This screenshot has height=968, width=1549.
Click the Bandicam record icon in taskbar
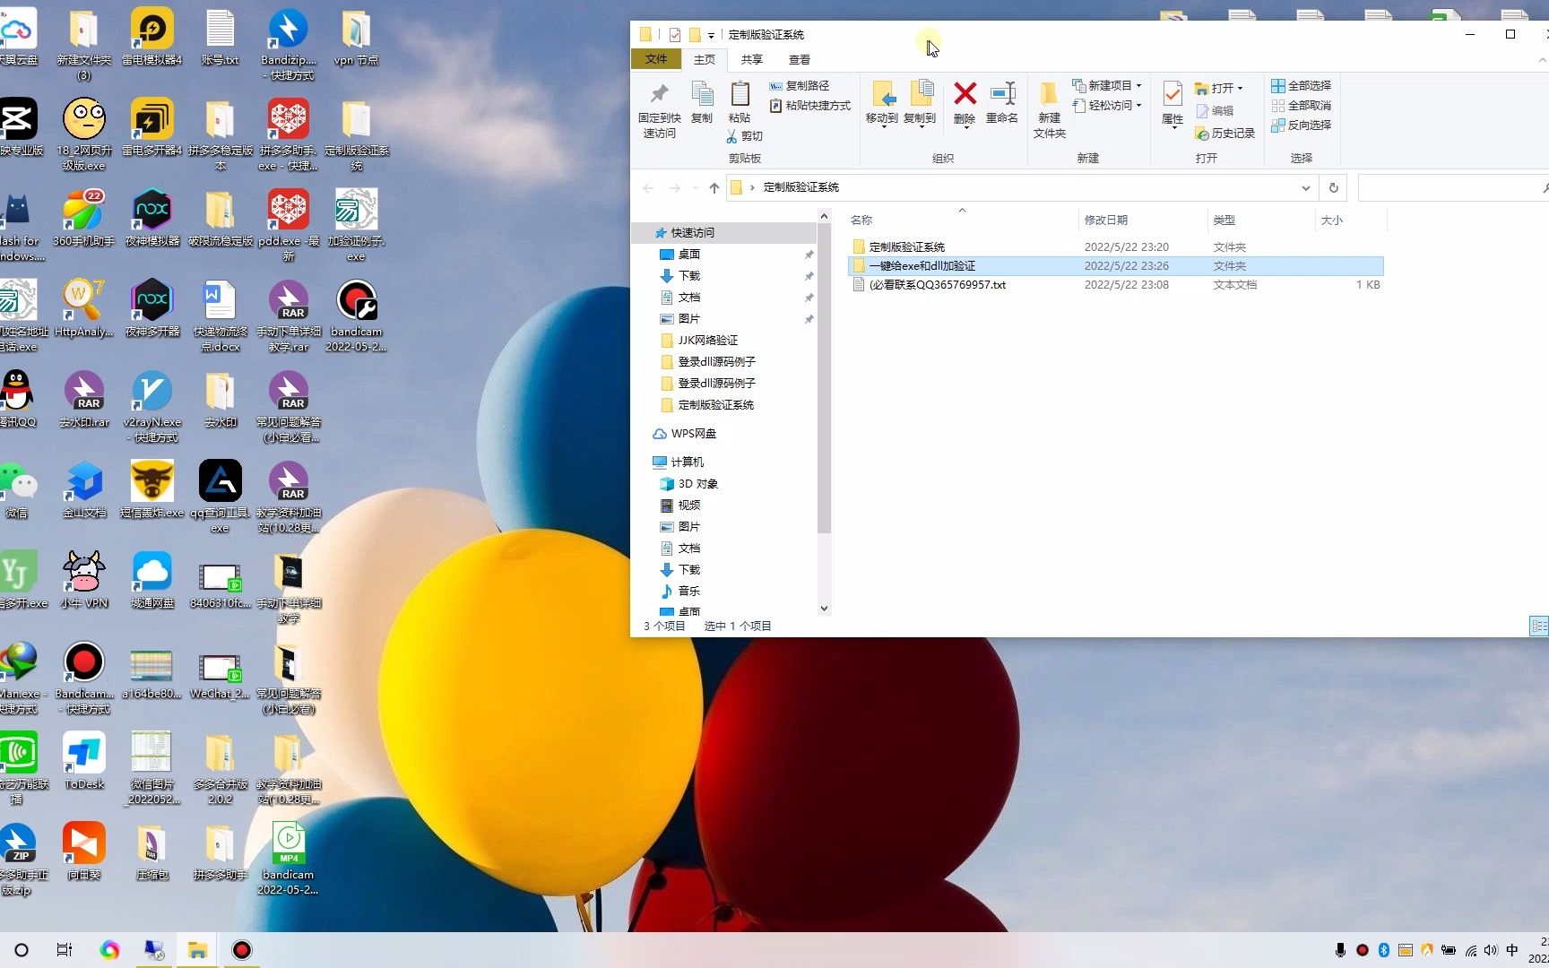(242, 950)
